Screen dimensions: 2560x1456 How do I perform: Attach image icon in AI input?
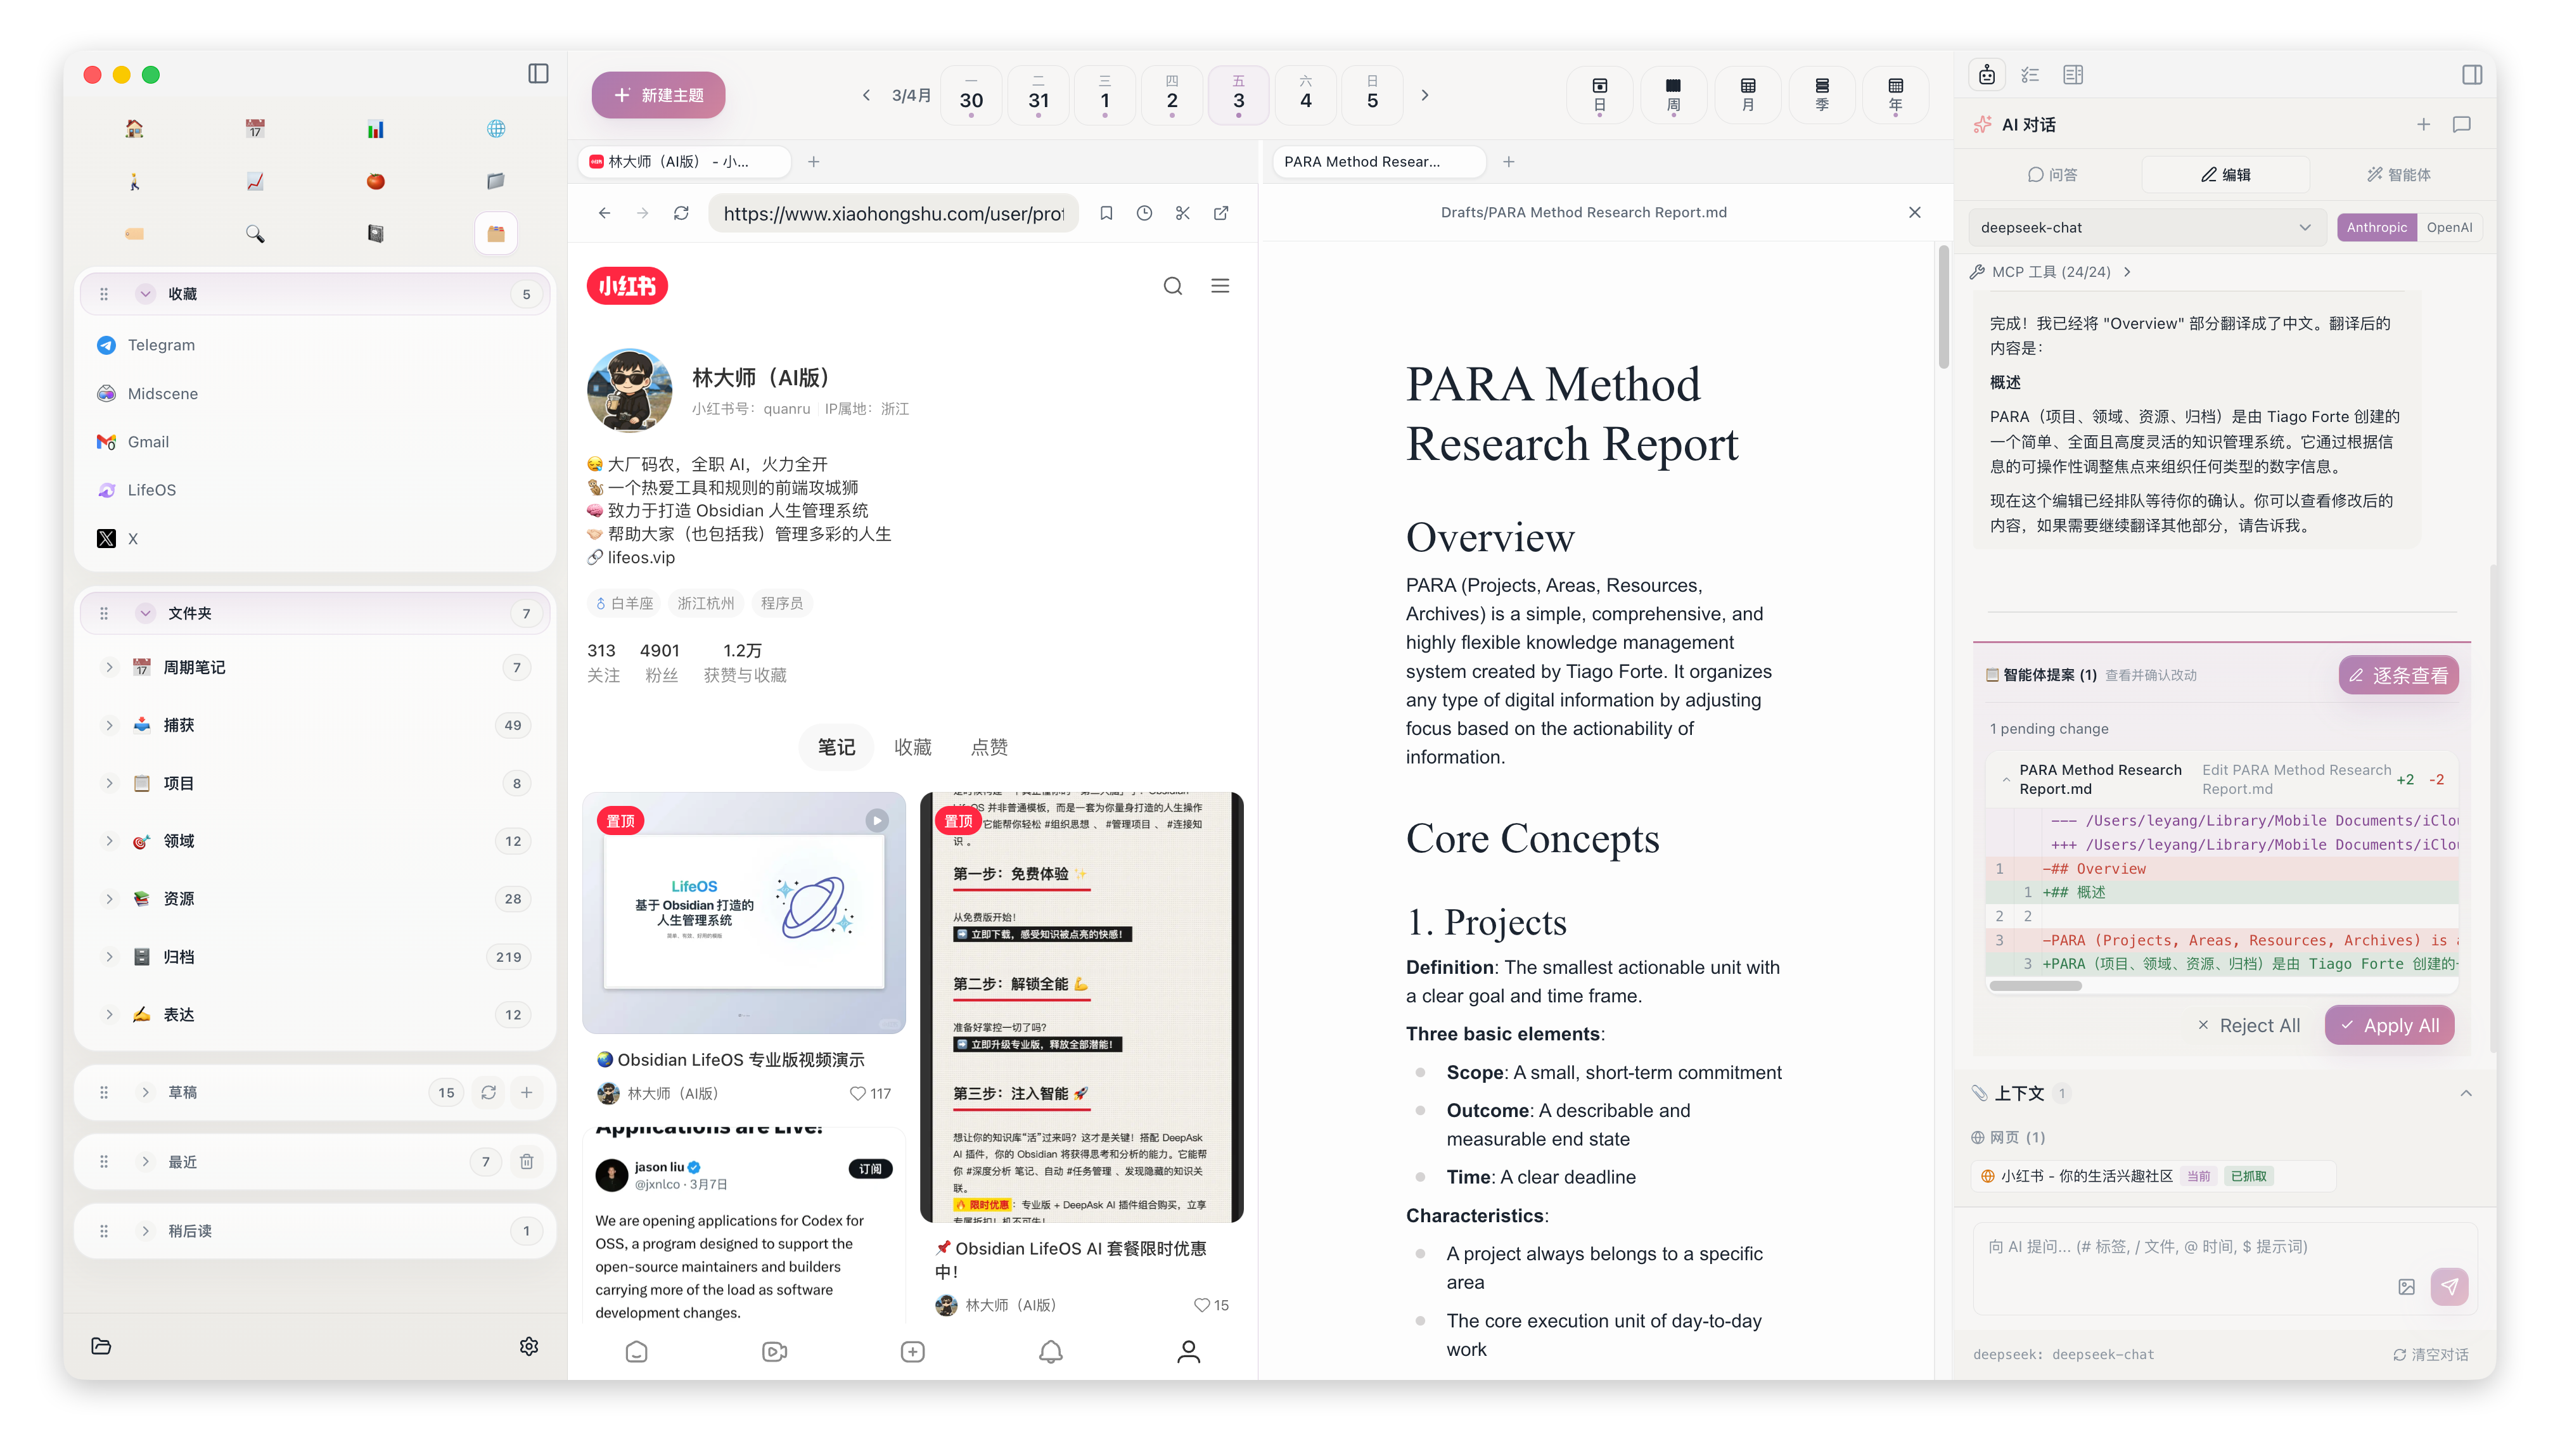(x=2406, y=1287)
